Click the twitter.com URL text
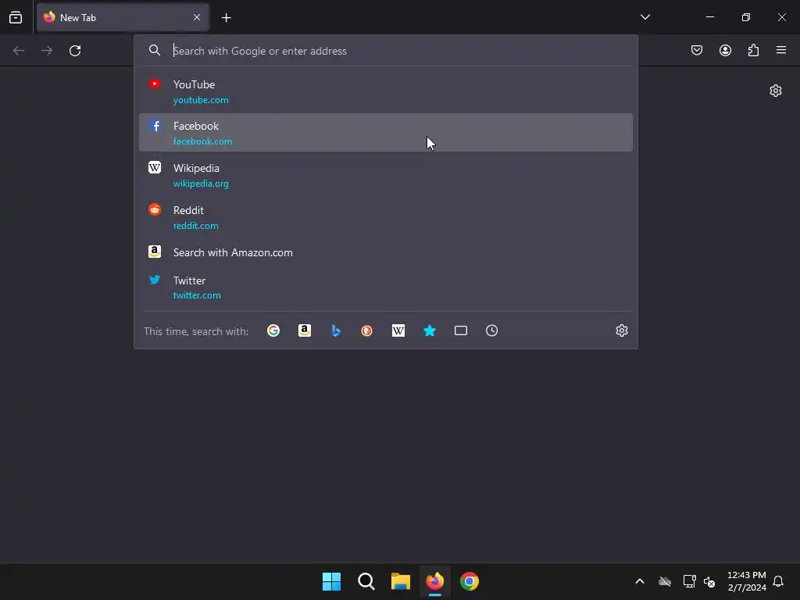800x600 pixels. 197,295
